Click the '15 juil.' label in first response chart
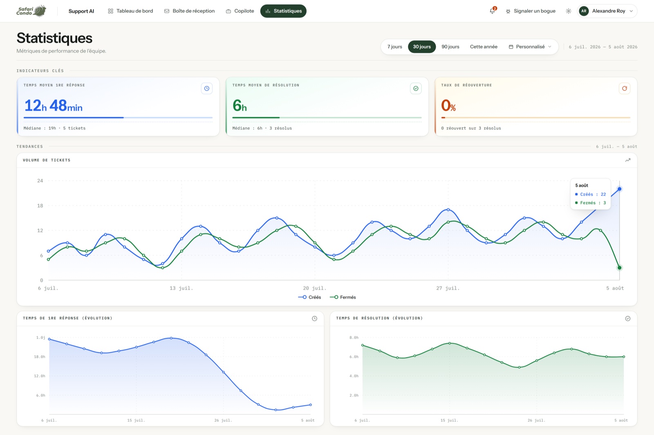654x435 pixels. 136,420
